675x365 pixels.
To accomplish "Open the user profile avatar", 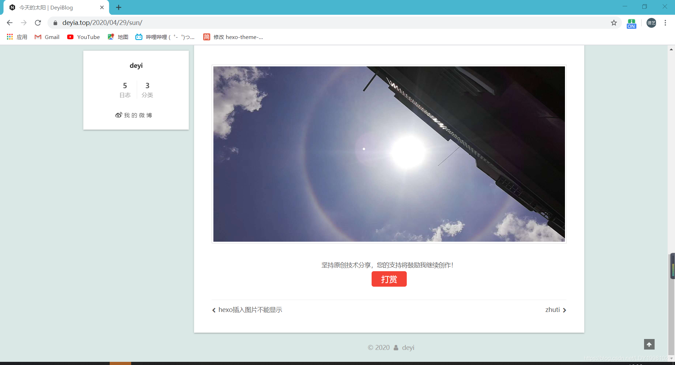I will pyautogui.click(x=651, y=23).
